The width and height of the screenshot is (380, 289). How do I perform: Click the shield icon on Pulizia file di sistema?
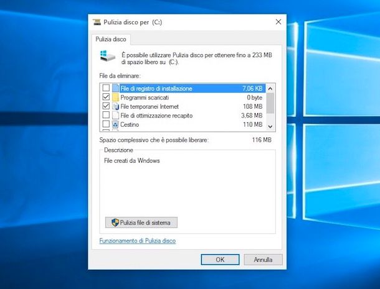tap(115, 222)
